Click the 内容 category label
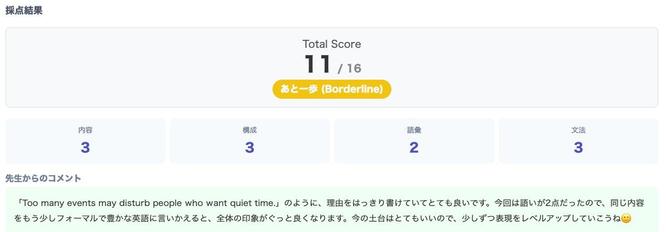The height and width of the screenshot is (232, 666). [85, 130]
